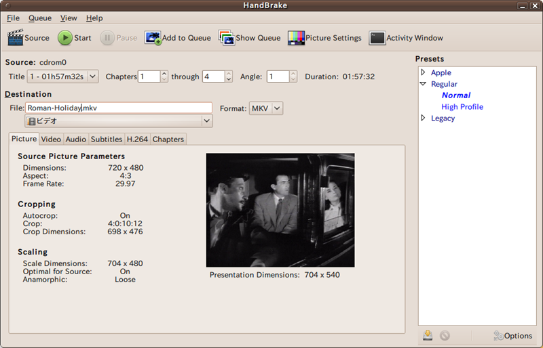Expand the Apple presets group
This screenshot has width=543, height=348.
click(423, 72)
